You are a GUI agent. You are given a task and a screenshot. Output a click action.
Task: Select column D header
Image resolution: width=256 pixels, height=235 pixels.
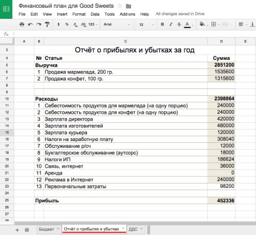(x=221, y=41)
